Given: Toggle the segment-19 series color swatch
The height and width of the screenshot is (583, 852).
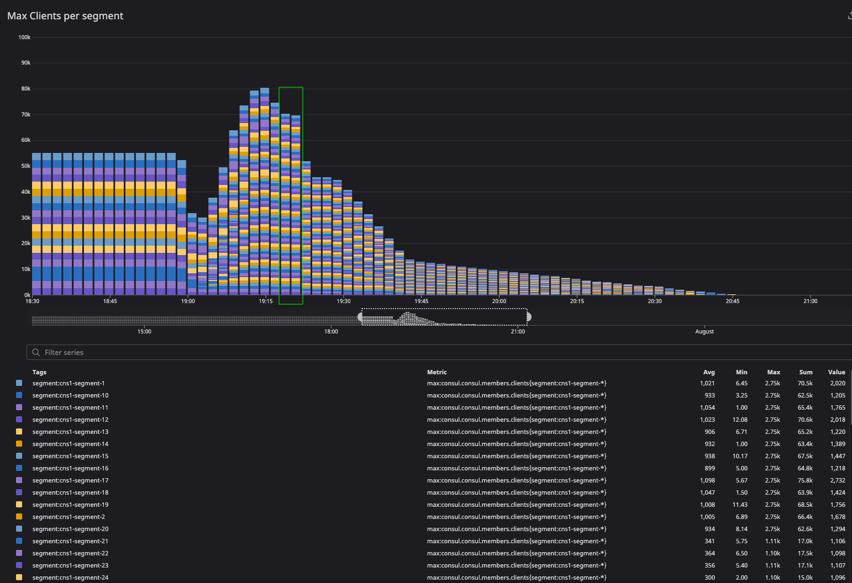Looking at the screenshot, I should 19,505.
